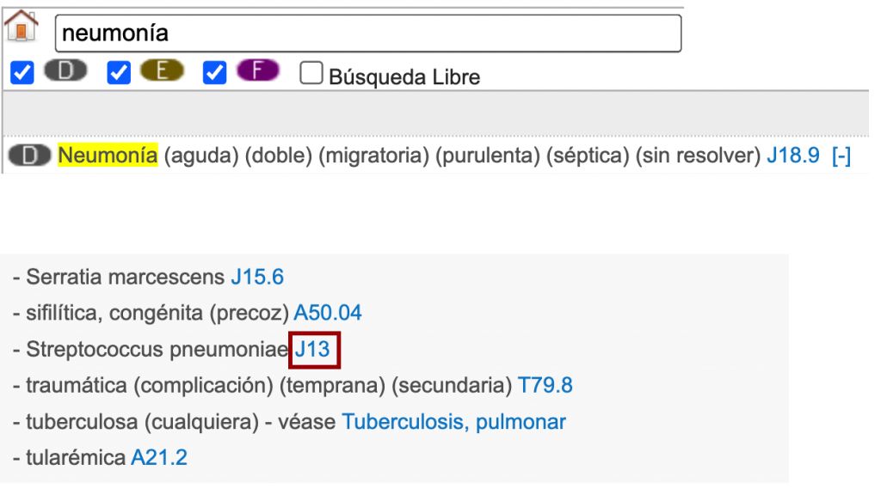The width and height of the screenshot is (881, 495).
Task: Click the D badge before Neumonía result
Action: [x=30, y=156]
